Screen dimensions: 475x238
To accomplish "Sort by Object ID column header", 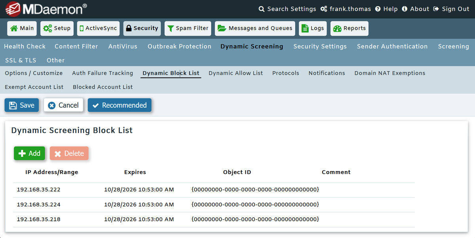I will coord(237,172).
